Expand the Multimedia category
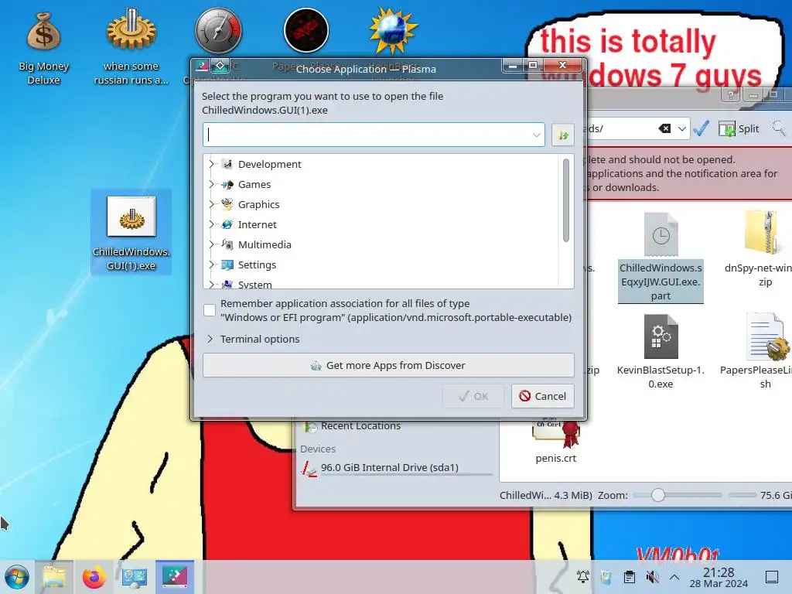This screenshot has height=594, width=792. pyautogui.click(x=212, y=244)
